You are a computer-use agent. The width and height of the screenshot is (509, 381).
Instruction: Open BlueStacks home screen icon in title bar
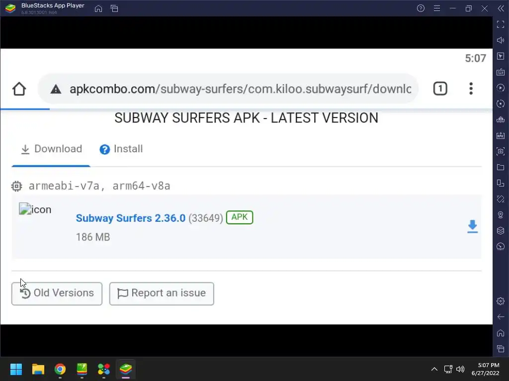coord(98,8)
